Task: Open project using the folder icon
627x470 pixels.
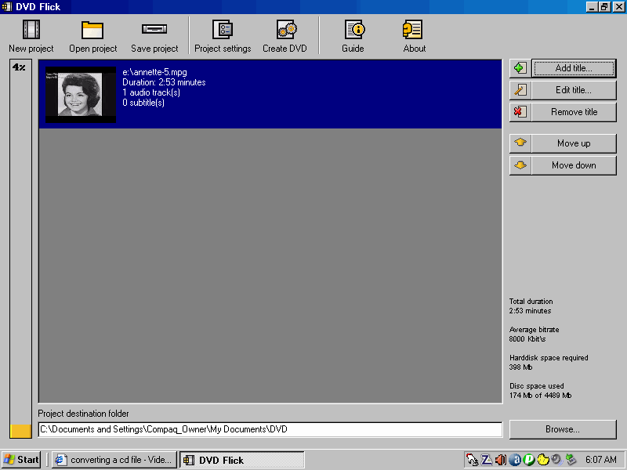Action: point(92,30)
